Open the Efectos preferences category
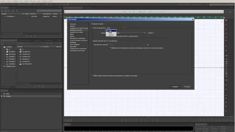Viewport: 235px width, 132px height. pos(72,36)
